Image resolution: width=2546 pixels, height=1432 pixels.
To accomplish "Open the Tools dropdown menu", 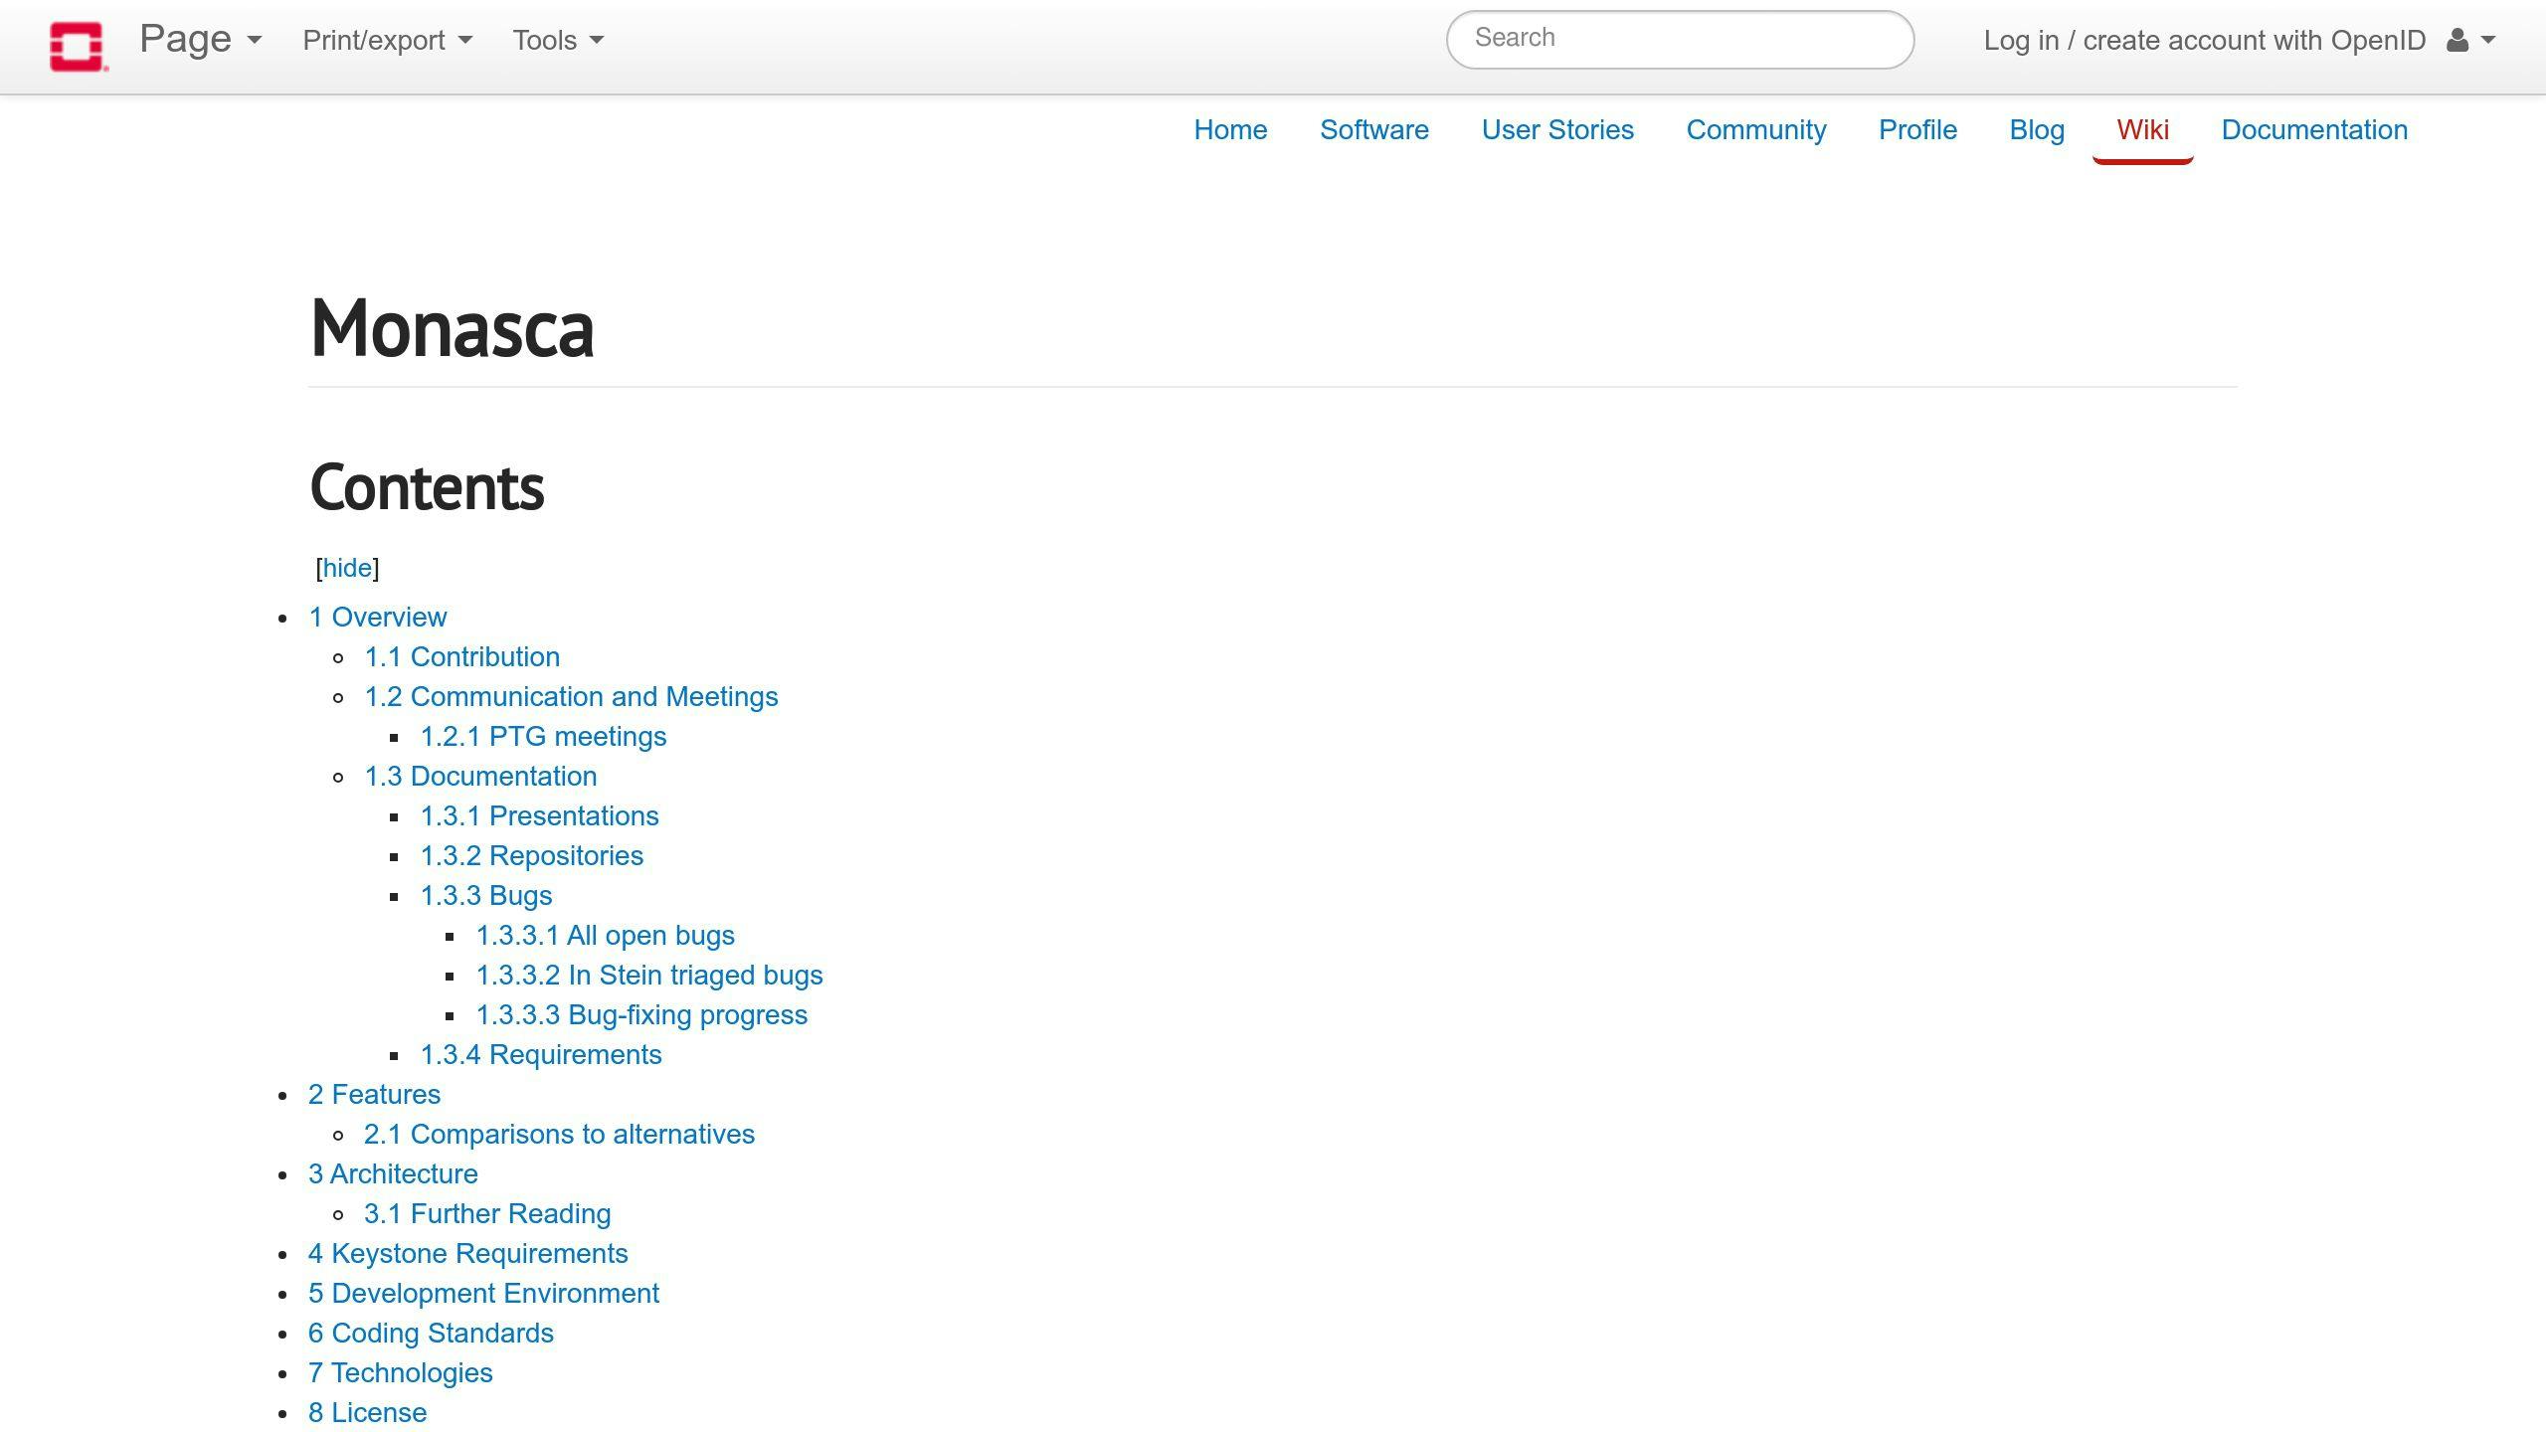I will point(557,41).
